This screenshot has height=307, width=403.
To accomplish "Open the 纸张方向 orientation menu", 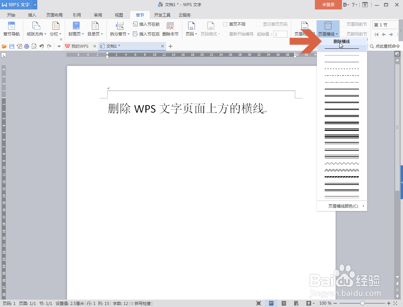I will click(36, 29).
